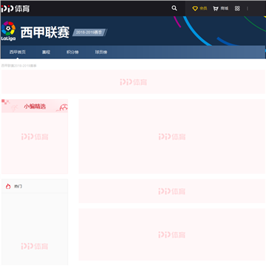Select the 西甲首页 tab
This screenshot has width=266, height=266.
tap(18, 52)
